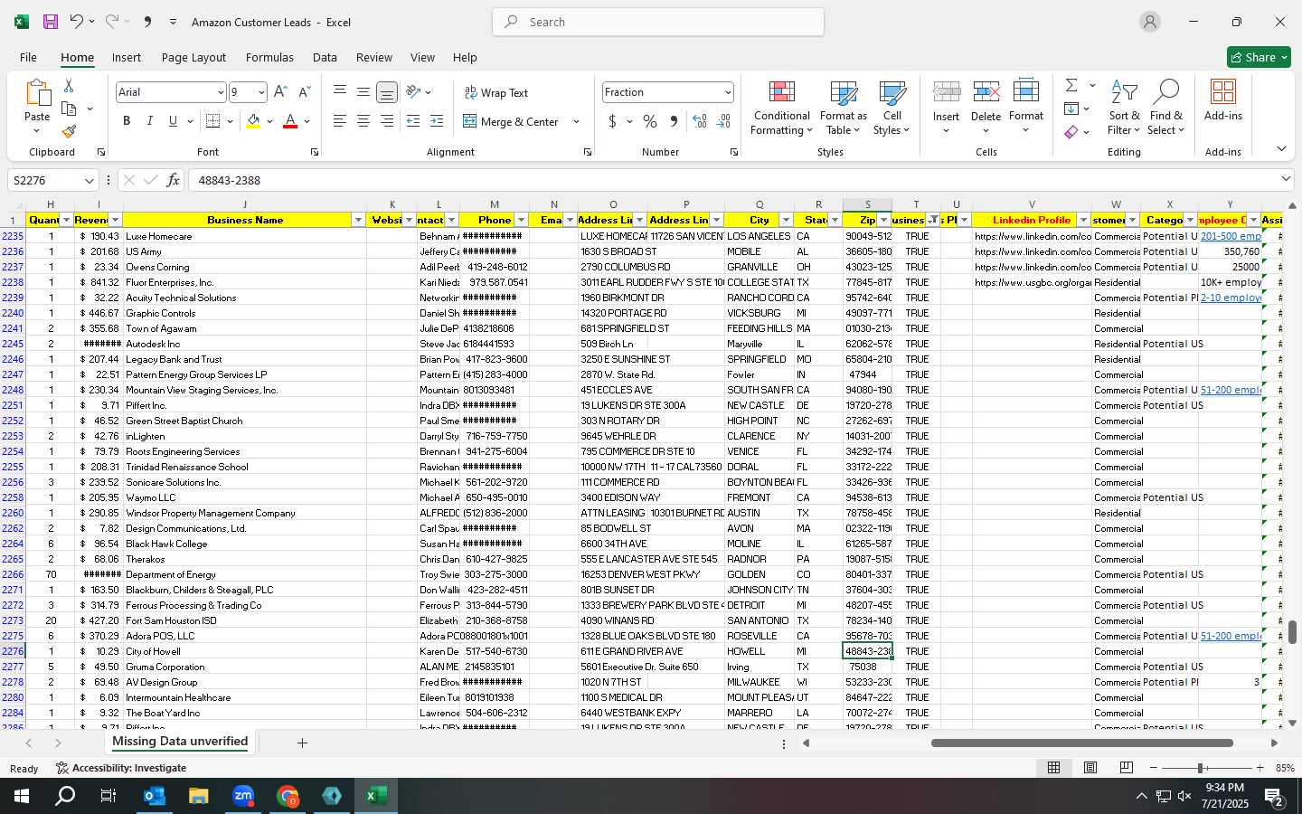Collapse the ribbon chevron
The width and height of the screenshot is (1302, 814).
tap(1281, 149)
